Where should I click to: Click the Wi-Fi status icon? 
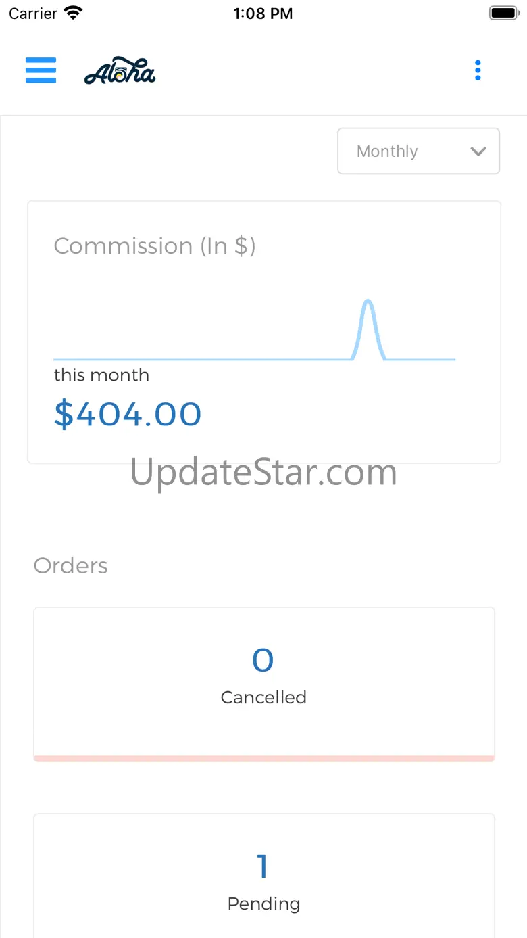(x=73, y=13)
